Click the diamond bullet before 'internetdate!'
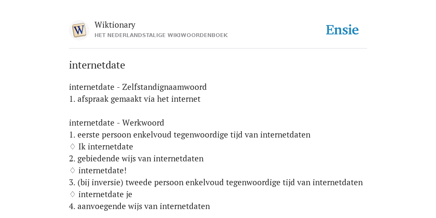The image size is (436, 218). tap(72, 170)
